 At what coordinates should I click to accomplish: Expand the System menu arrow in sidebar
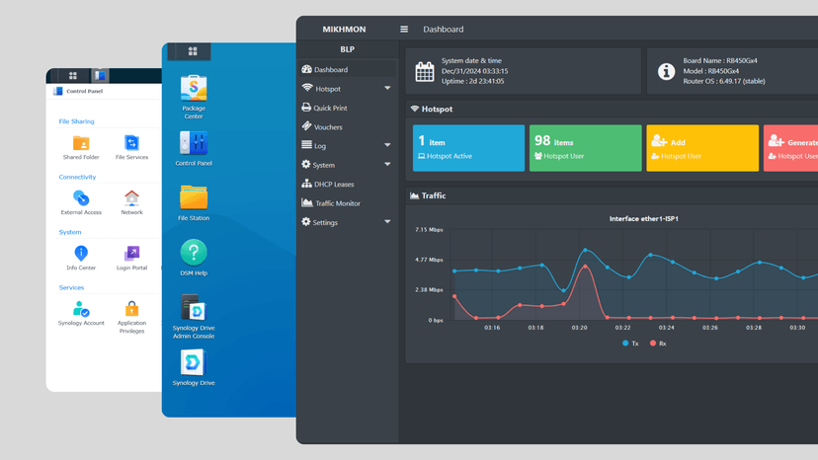[387, 164]
